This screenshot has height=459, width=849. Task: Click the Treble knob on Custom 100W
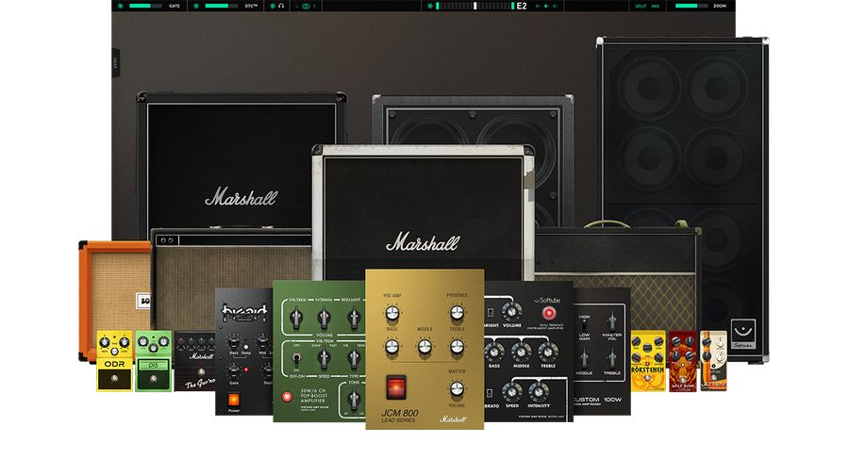tap(612, 358)
